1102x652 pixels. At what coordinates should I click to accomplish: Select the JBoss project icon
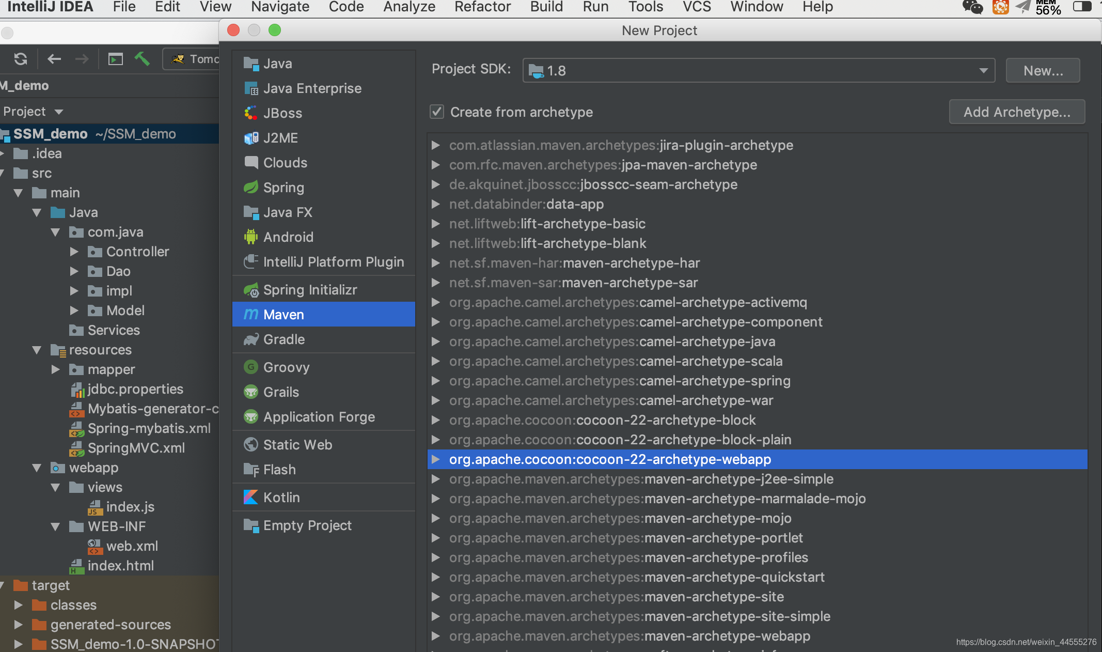point(251,113)
